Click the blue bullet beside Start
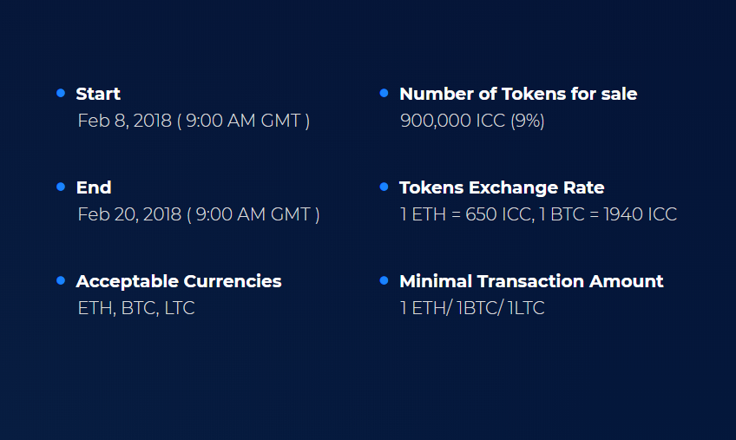The width and height of the screenshot is (736, 440). click(61, 93)
